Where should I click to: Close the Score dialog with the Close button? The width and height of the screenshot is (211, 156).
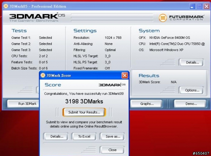coord(112,150)
